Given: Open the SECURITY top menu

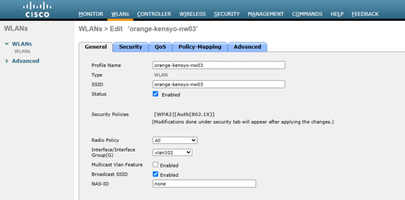Looking at the screenshot, I should (x=227, y=14).
